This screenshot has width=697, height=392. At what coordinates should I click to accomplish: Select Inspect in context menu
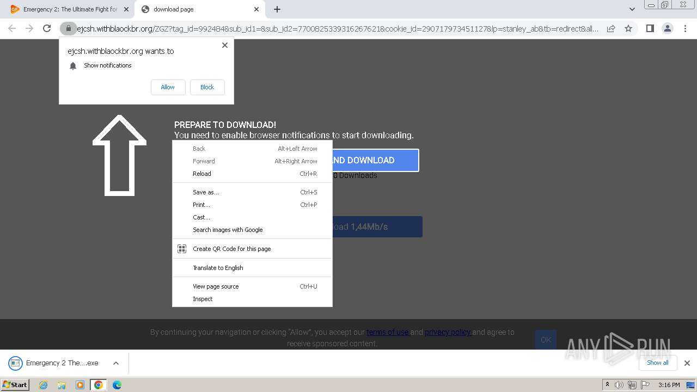pos(252,299)
